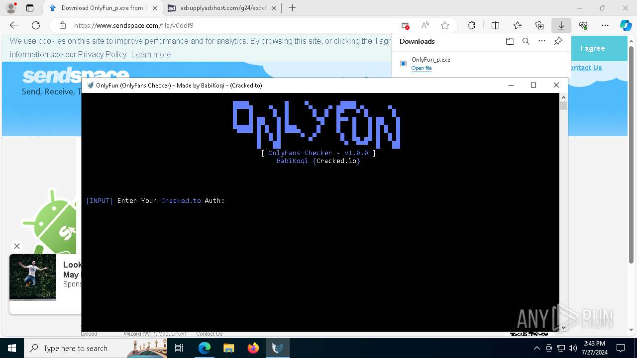Open Edge Settings and more menu
This screenshot has width=637, height=358.
(x=605, y=25)
